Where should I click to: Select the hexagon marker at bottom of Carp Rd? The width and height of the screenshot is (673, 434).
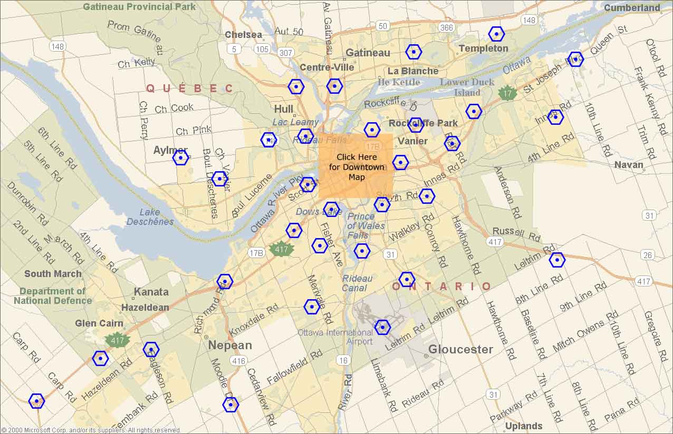(36, 401)
